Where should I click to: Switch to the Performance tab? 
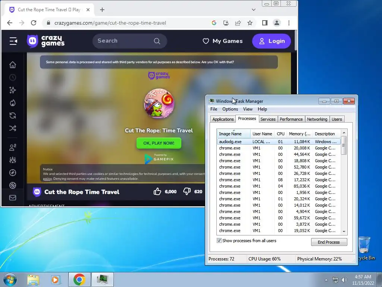(291, 119)
